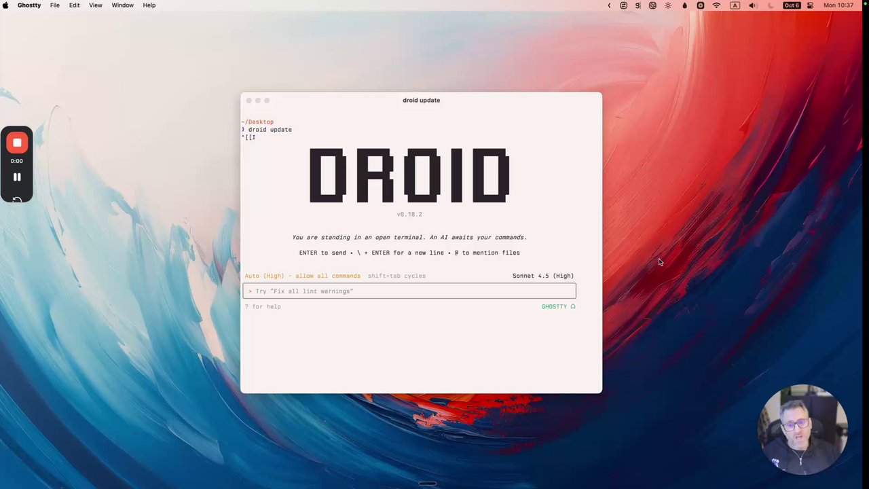Open the Oct 6 date menu item
869x489 pixels.
[792, 5]
